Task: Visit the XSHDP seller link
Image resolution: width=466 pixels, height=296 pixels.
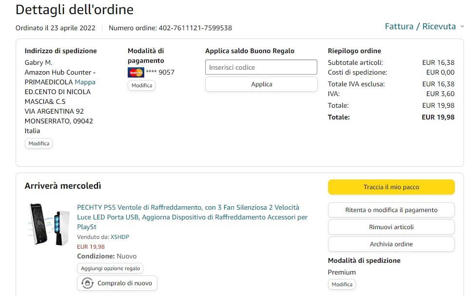Action: [x=119, y=237]
